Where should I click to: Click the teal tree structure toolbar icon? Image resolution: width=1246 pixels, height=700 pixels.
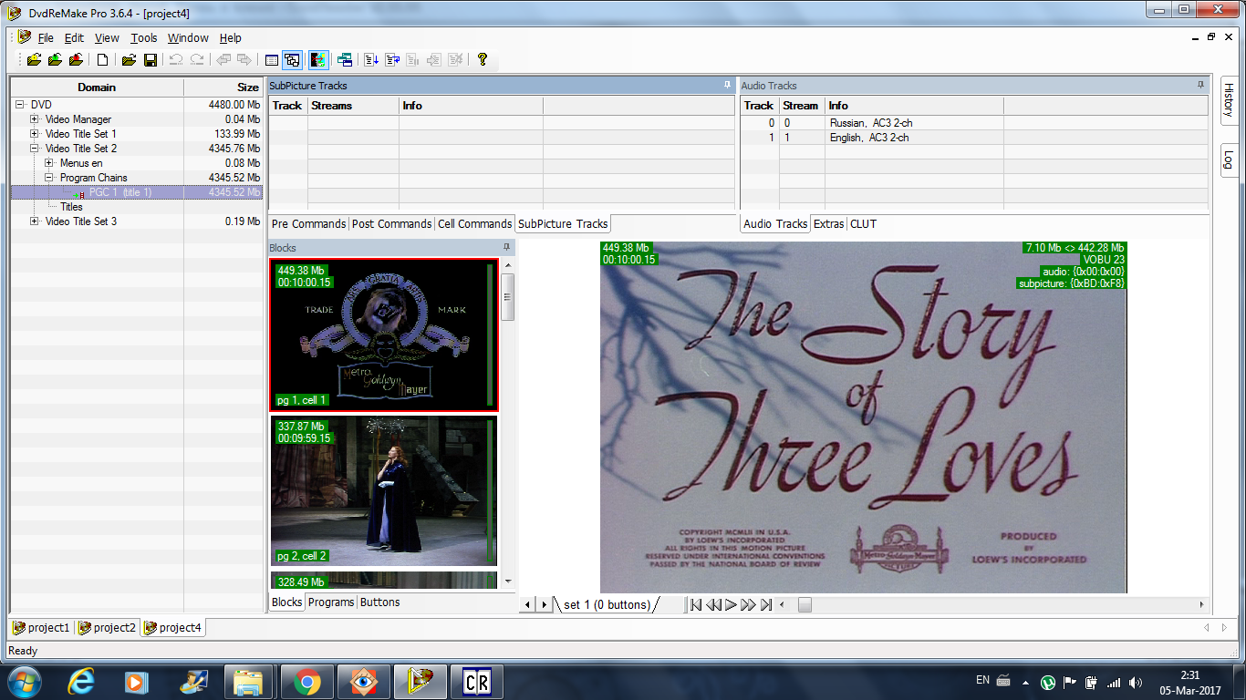tap(345, 60)
